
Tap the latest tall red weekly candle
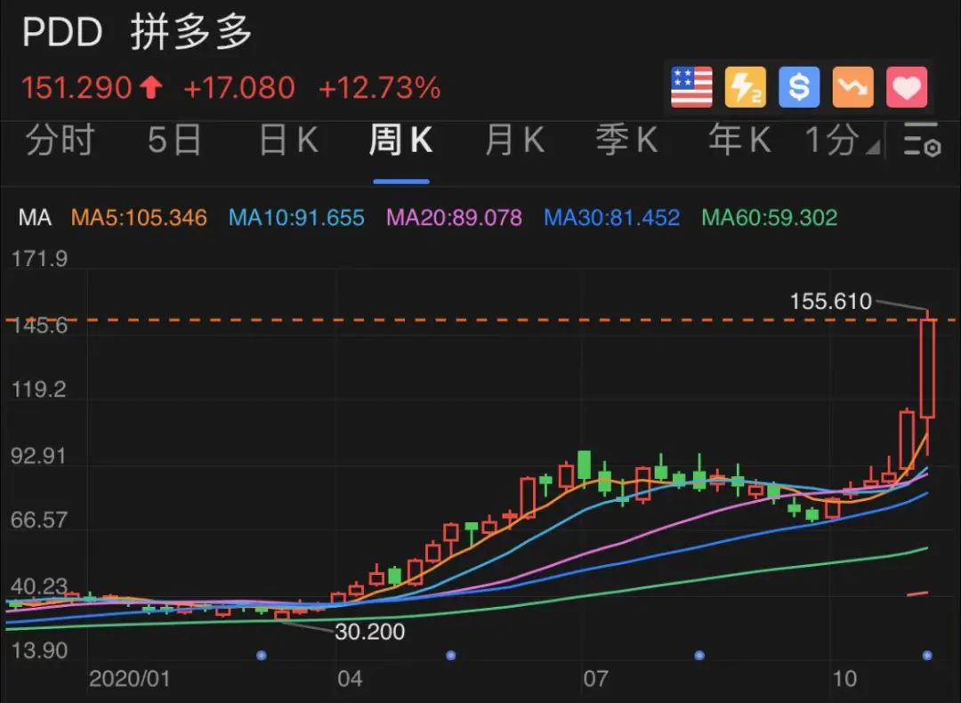coord(928,369)
